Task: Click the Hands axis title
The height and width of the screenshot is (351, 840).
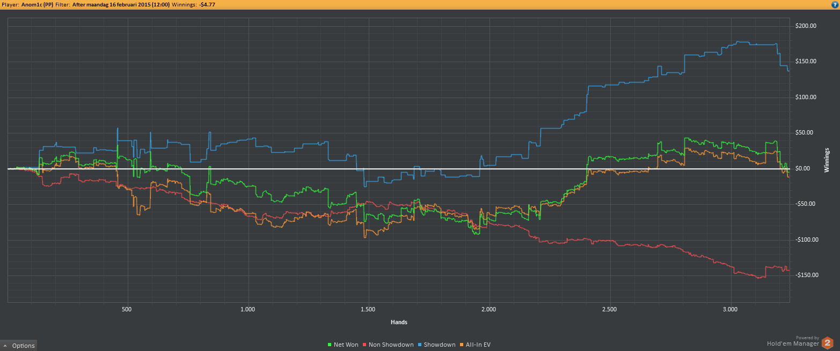Action: [399, 322]
